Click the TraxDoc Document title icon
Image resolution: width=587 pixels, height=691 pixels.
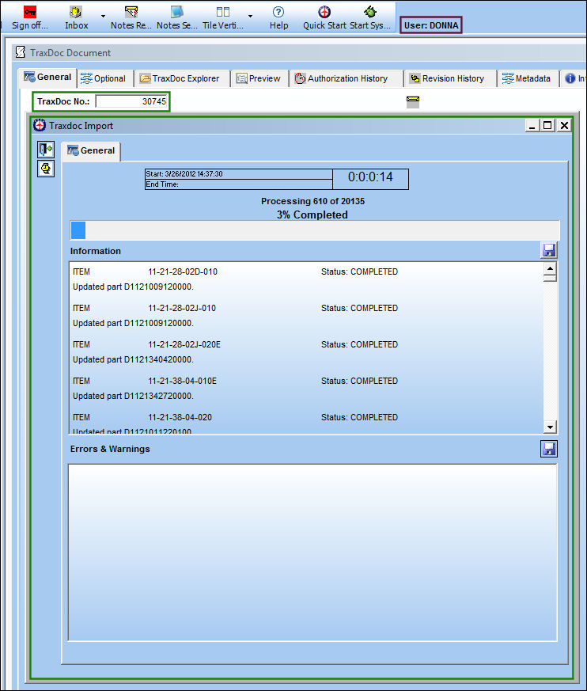tap(21, 52)
